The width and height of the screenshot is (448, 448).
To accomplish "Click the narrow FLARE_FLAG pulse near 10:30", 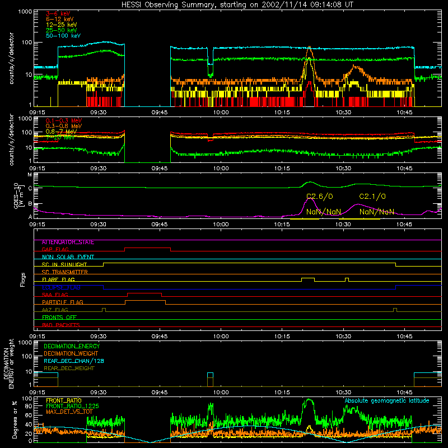I will [347, 279].
